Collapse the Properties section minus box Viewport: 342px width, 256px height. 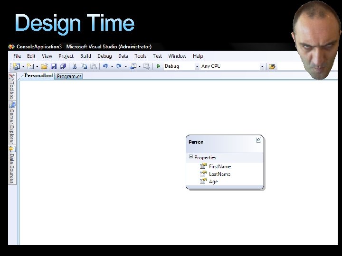191,156
